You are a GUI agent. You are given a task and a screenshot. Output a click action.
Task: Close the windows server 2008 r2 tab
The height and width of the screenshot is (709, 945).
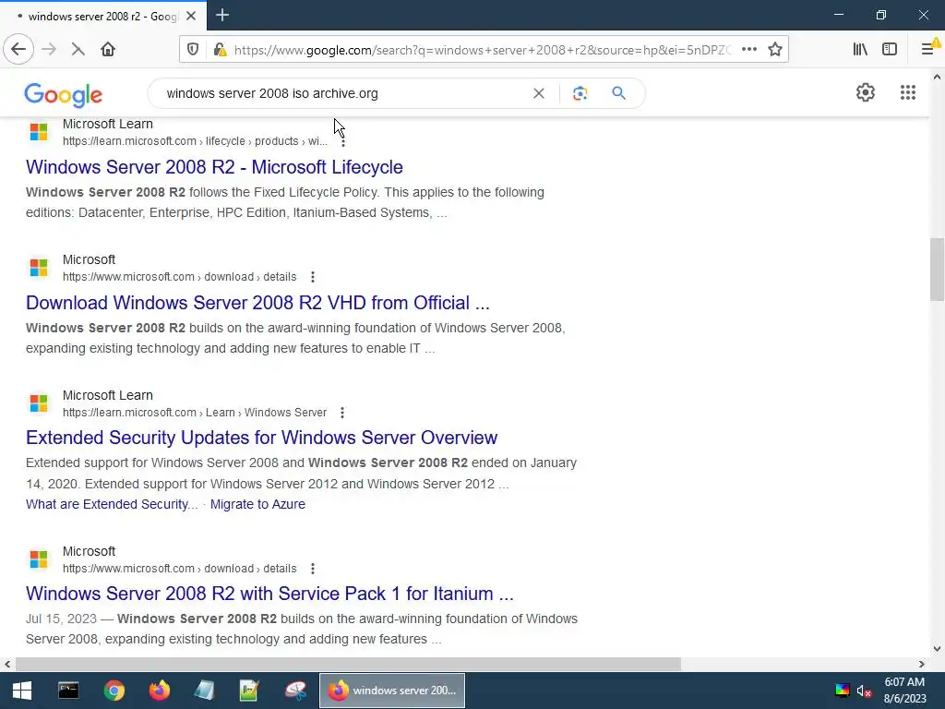191,17
